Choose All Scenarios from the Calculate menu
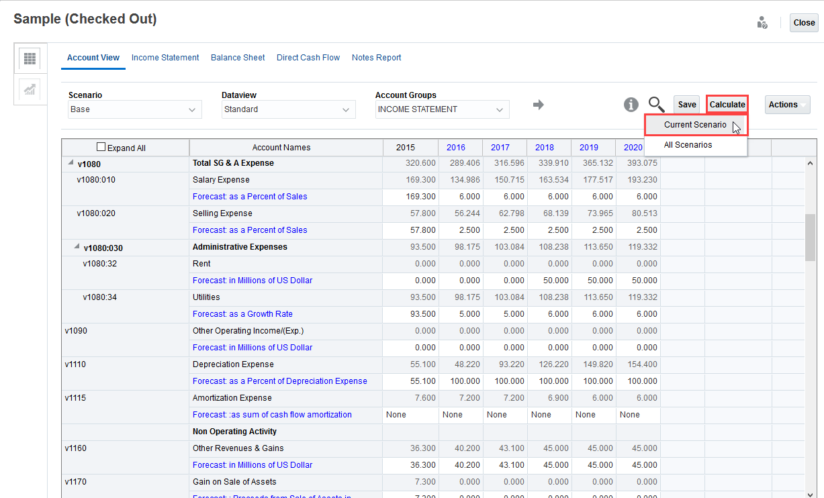Screen dimensions: 824x498 688,144
